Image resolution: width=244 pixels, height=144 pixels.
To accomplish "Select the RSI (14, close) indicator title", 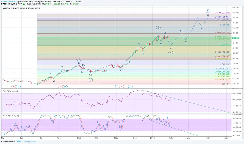I will pos(10,91).
